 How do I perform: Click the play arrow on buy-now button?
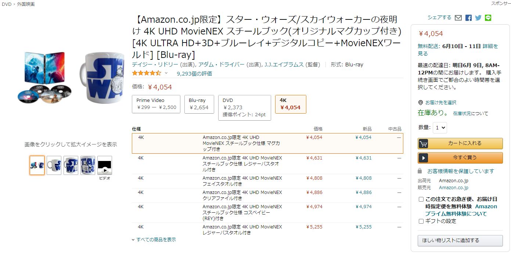pos(423,158)
